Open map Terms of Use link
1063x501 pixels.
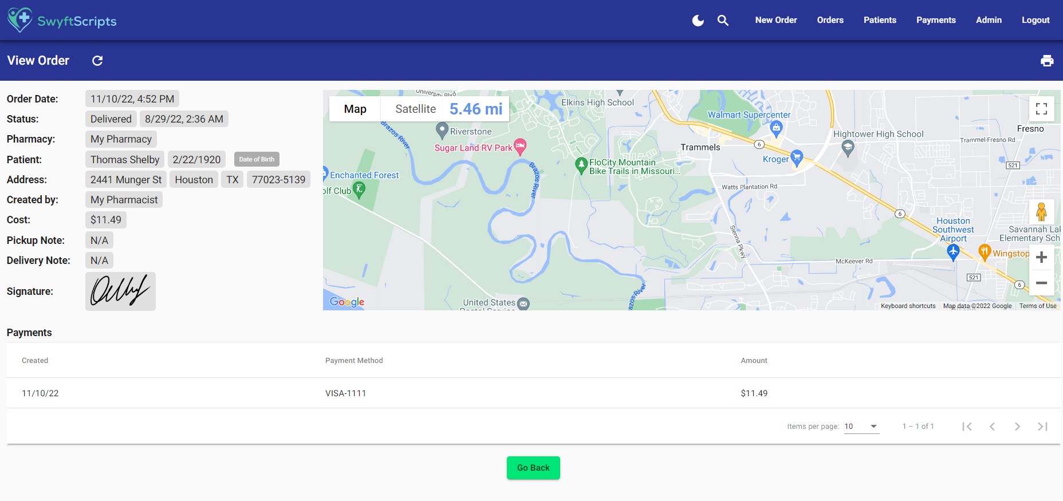coord(1038,306)
